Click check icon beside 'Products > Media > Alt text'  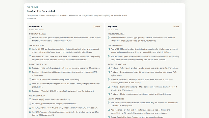coord(109,94)
